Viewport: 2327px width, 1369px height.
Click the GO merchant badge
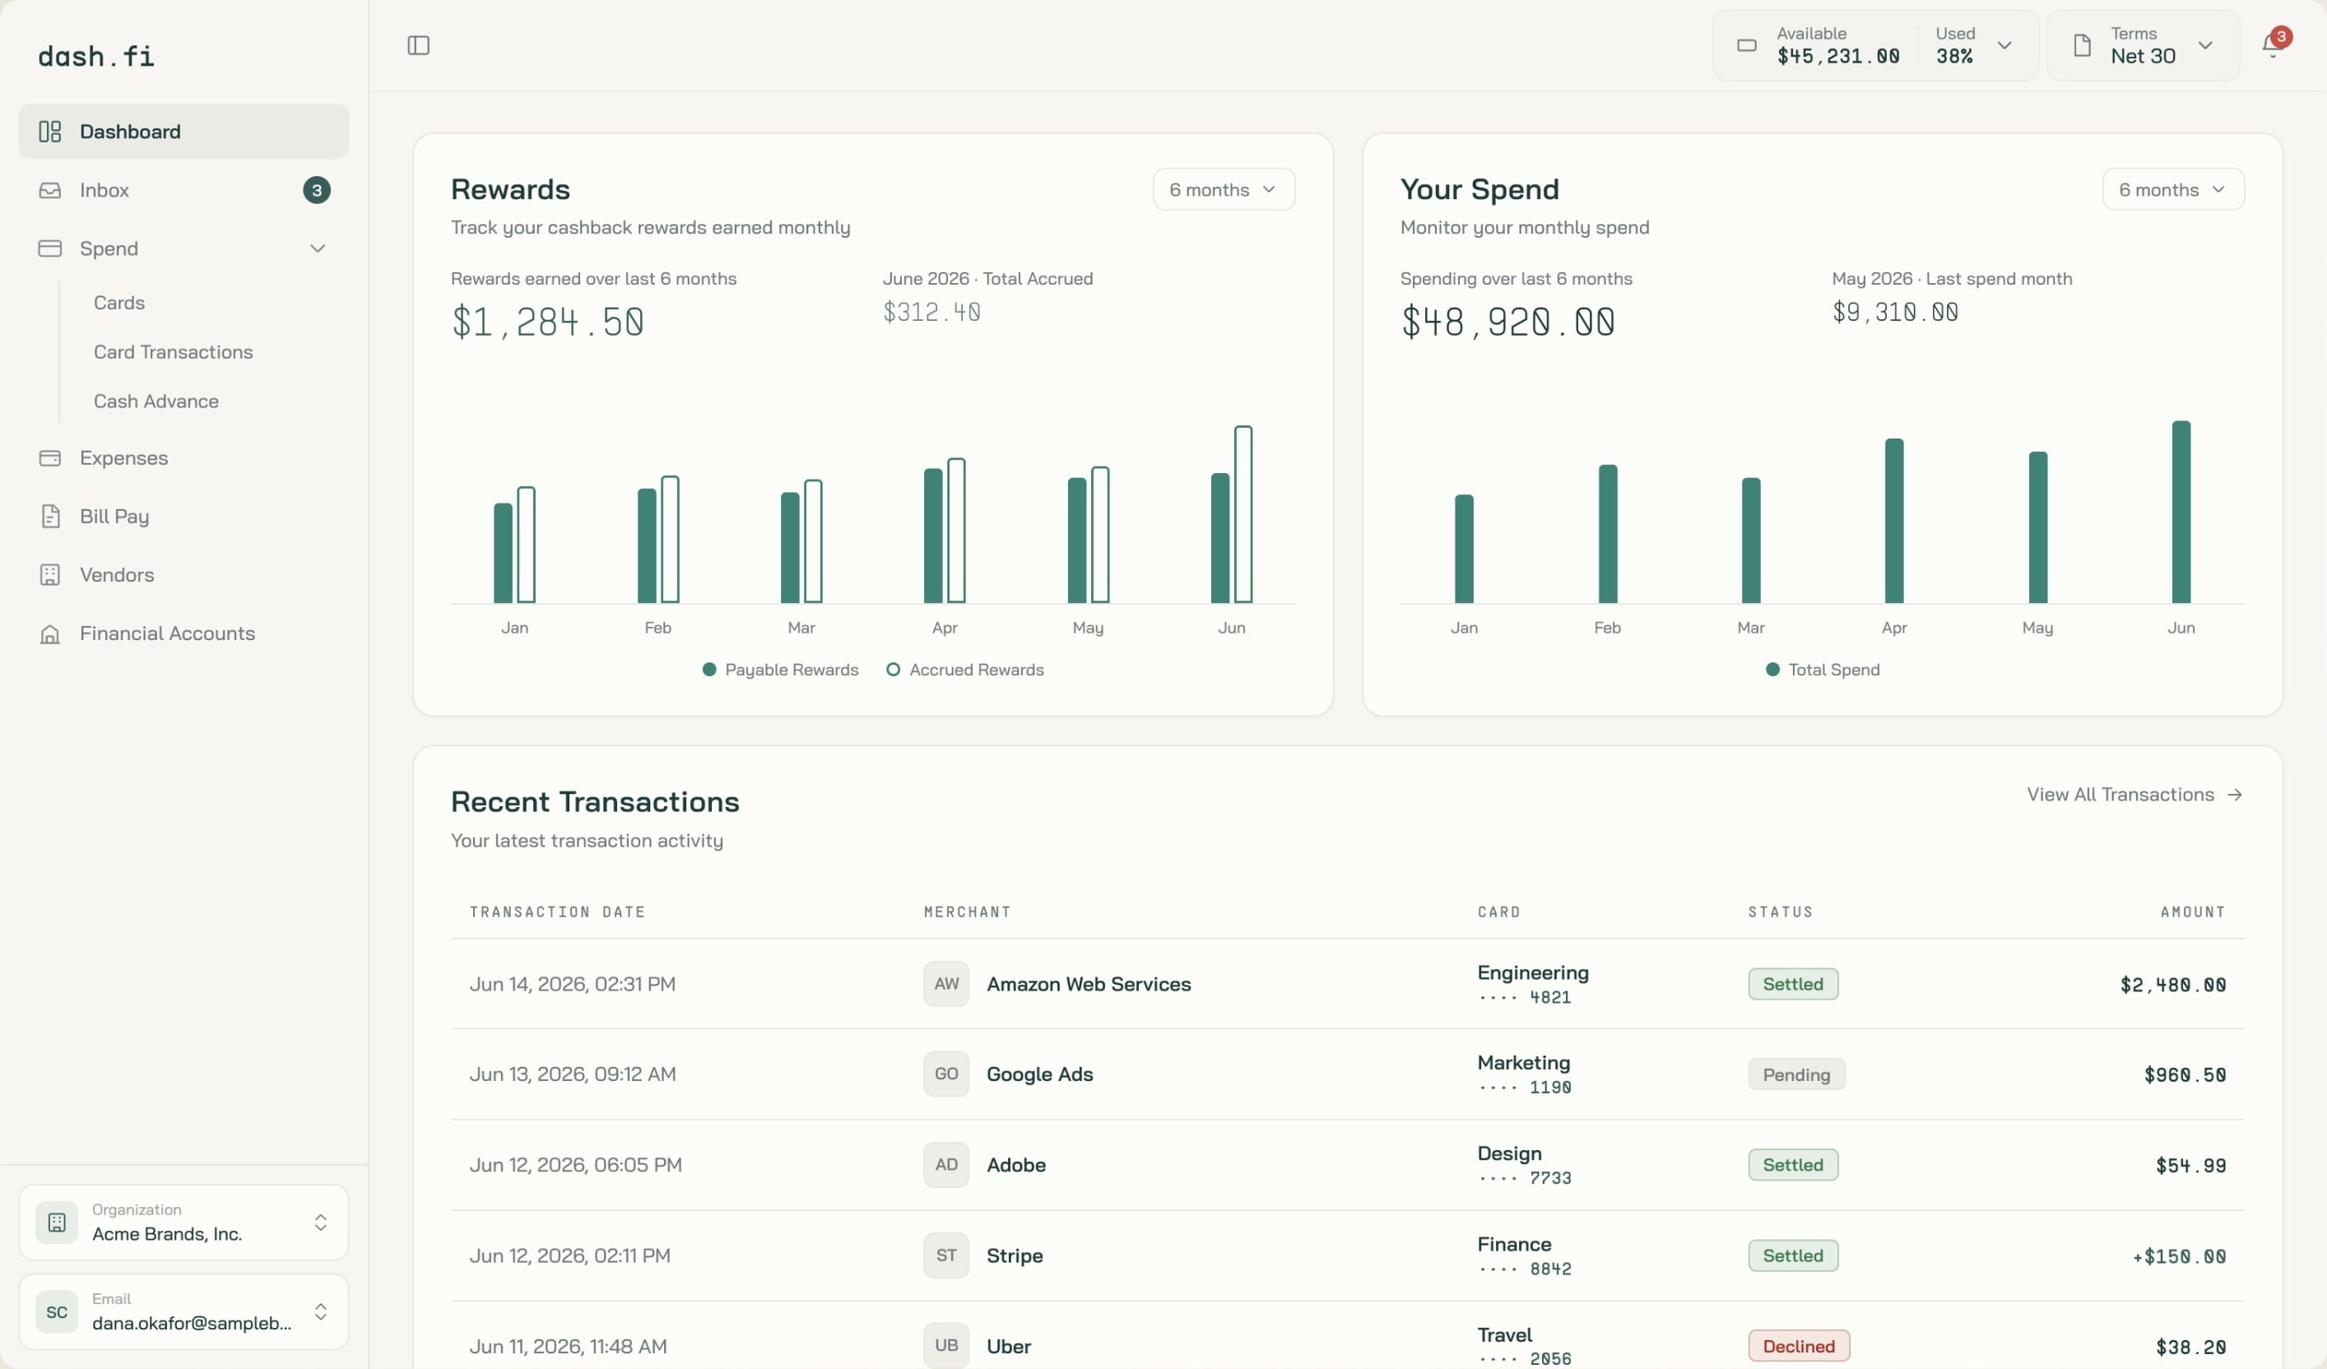point(945,1074)
